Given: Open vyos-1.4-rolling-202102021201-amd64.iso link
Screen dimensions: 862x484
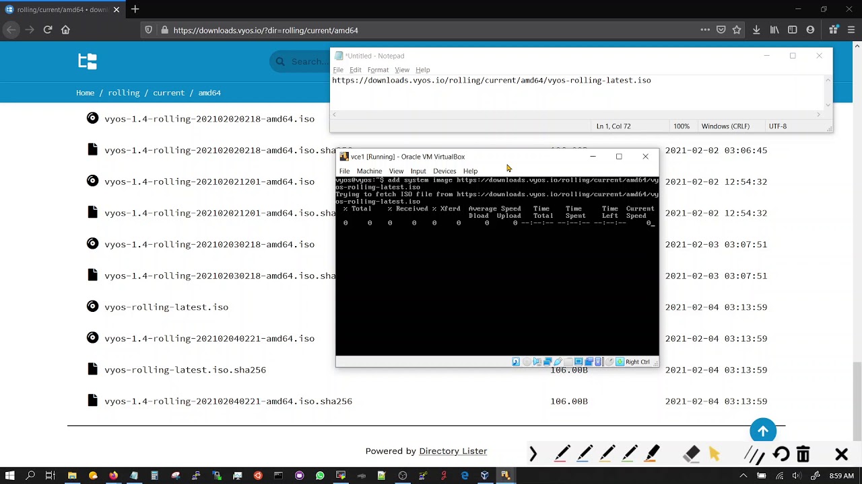Looking at the screenshot, I should tap(209, 182).
